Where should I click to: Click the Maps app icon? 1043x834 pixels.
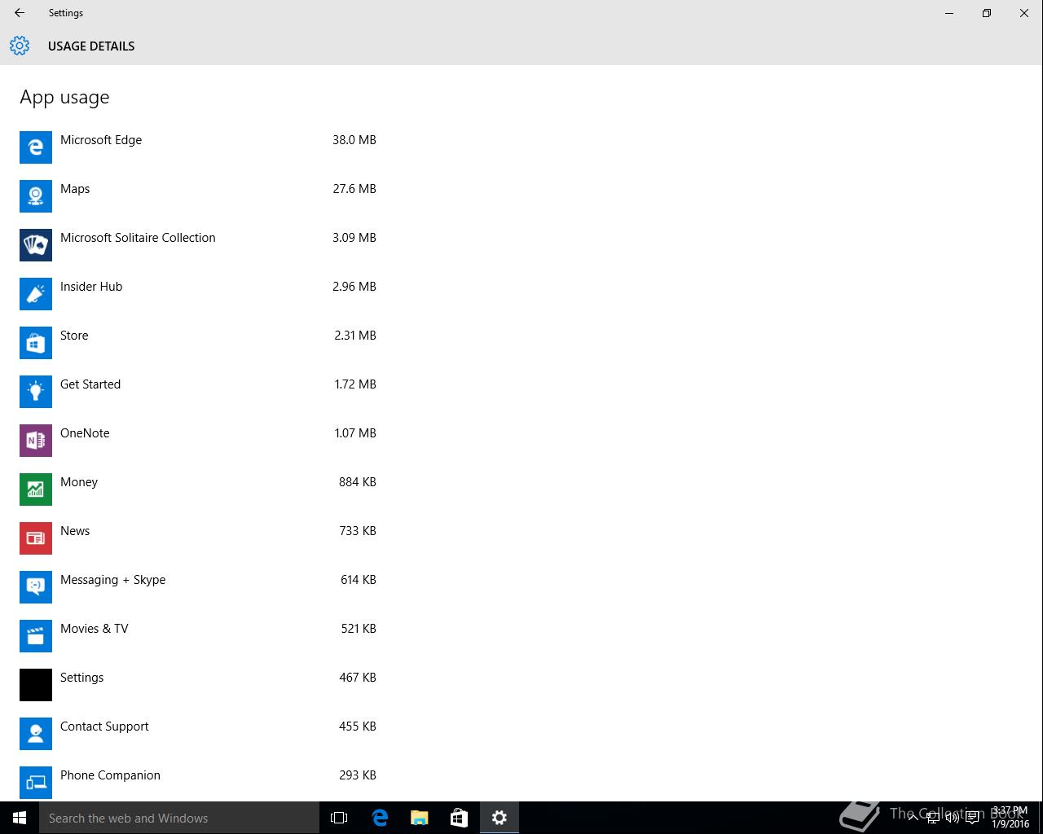pos(36,196)
